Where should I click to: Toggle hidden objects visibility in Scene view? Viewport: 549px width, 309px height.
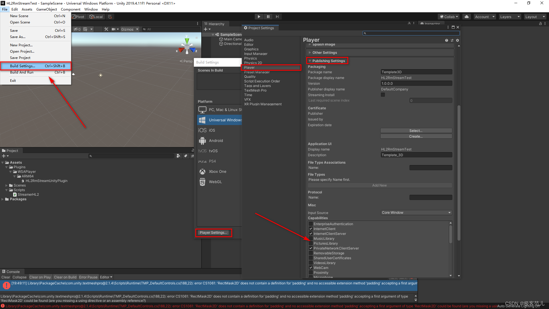click(77, 29)
